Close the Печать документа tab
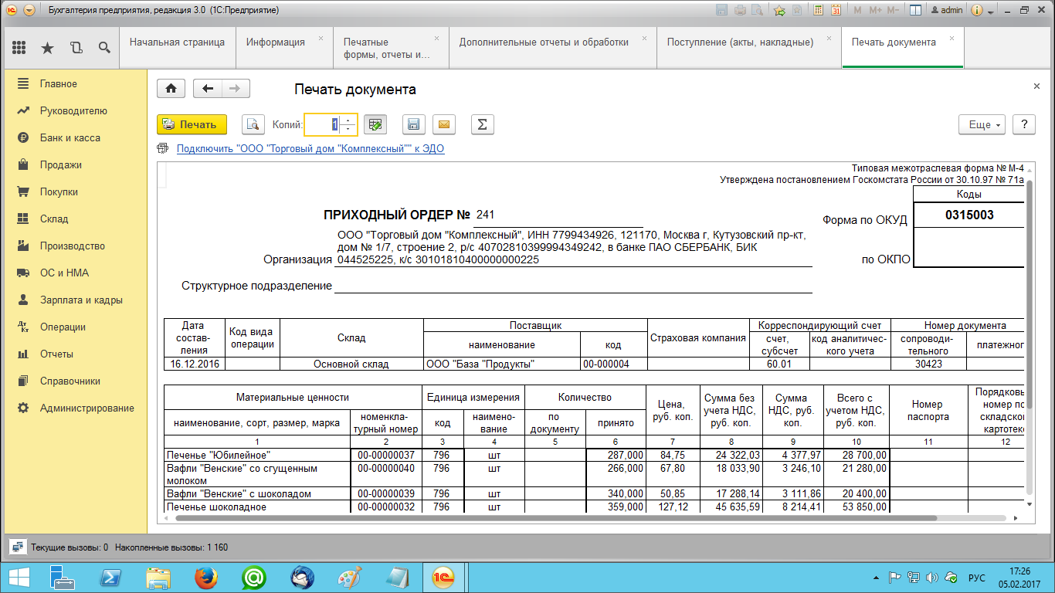 952,38
